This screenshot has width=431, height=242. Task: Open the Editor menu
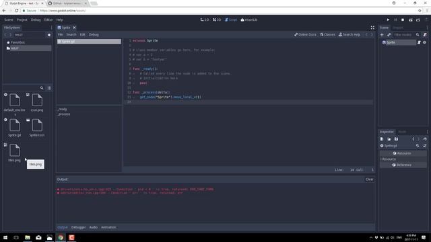coord(48,19)
